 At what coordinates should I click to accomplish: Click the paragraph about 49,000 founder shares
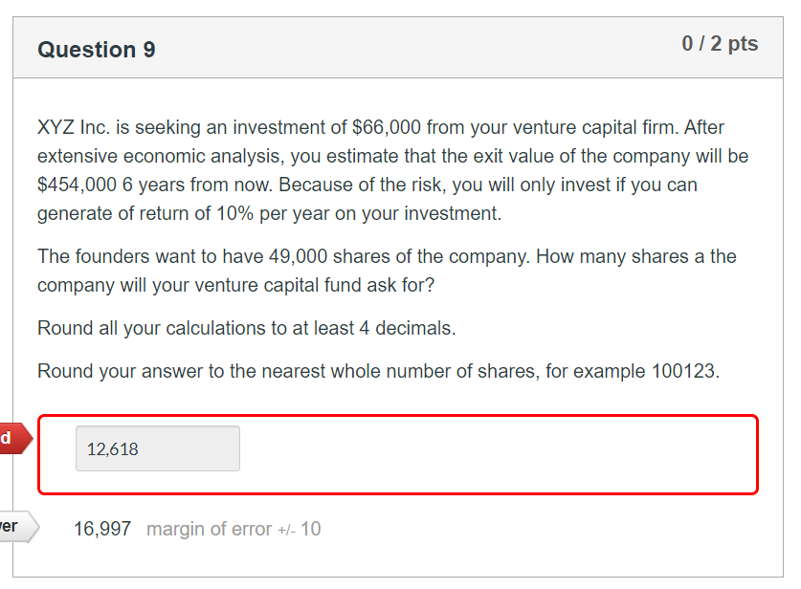click(387, 270)
